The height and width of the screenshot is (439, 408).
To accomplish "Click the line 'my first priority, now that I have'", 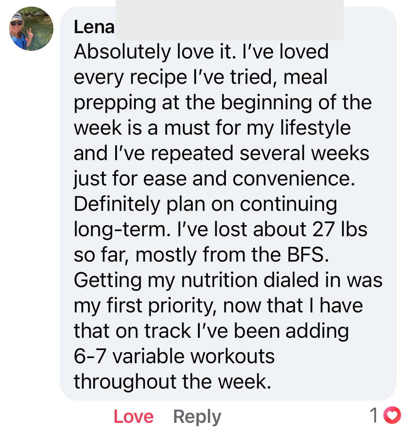I will tap(218, 306).
